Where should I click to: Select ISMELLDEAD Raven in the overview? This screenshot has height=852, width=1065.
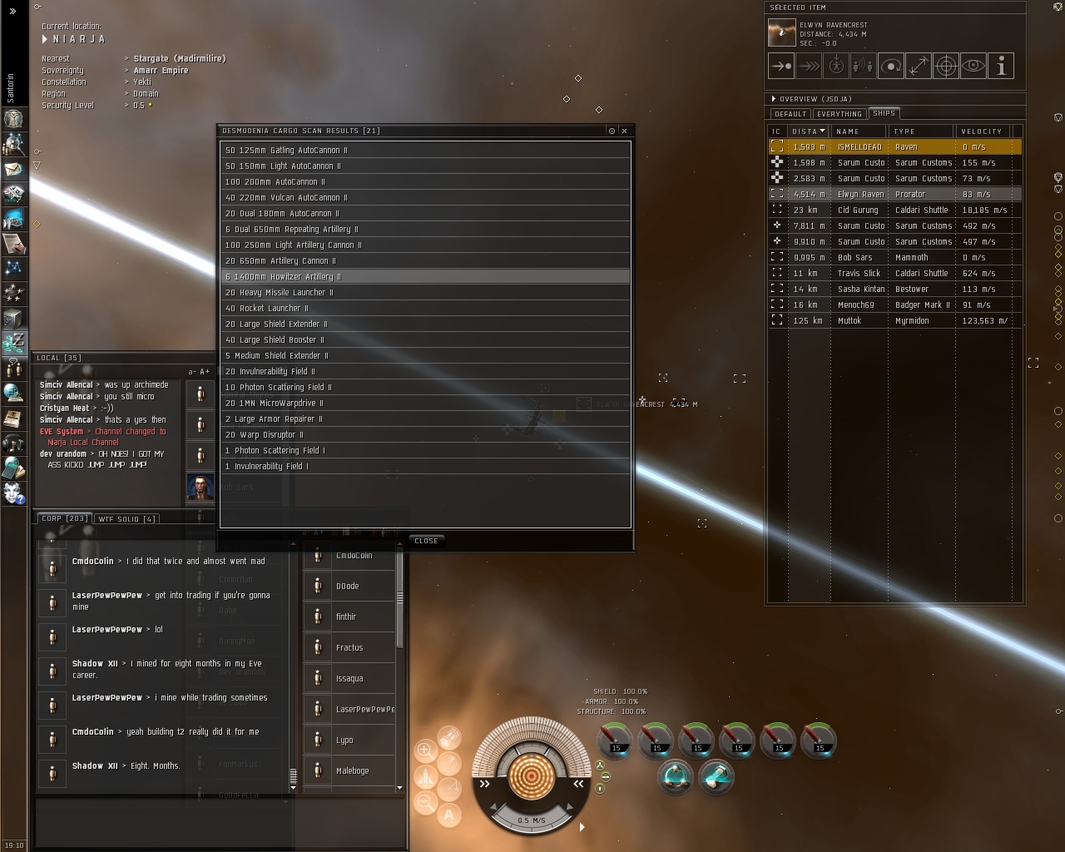[x=894, y=147]
